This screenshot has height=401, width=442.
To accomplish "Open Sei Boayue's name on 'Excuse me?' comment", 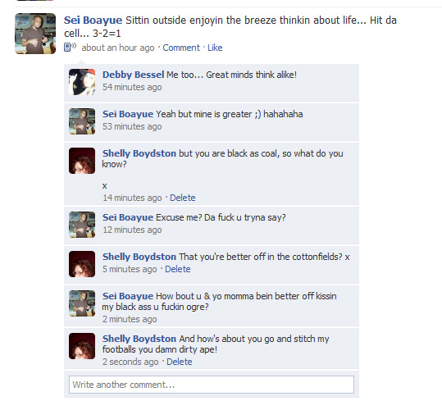I will click(128, 217).
